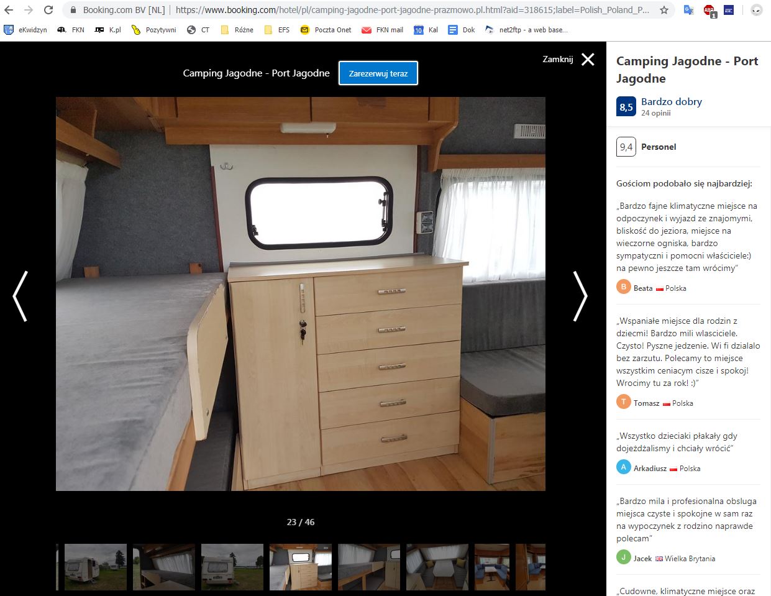Bookmark this page with the star icon
771x596 pixels.
click(x=664, y=10)
